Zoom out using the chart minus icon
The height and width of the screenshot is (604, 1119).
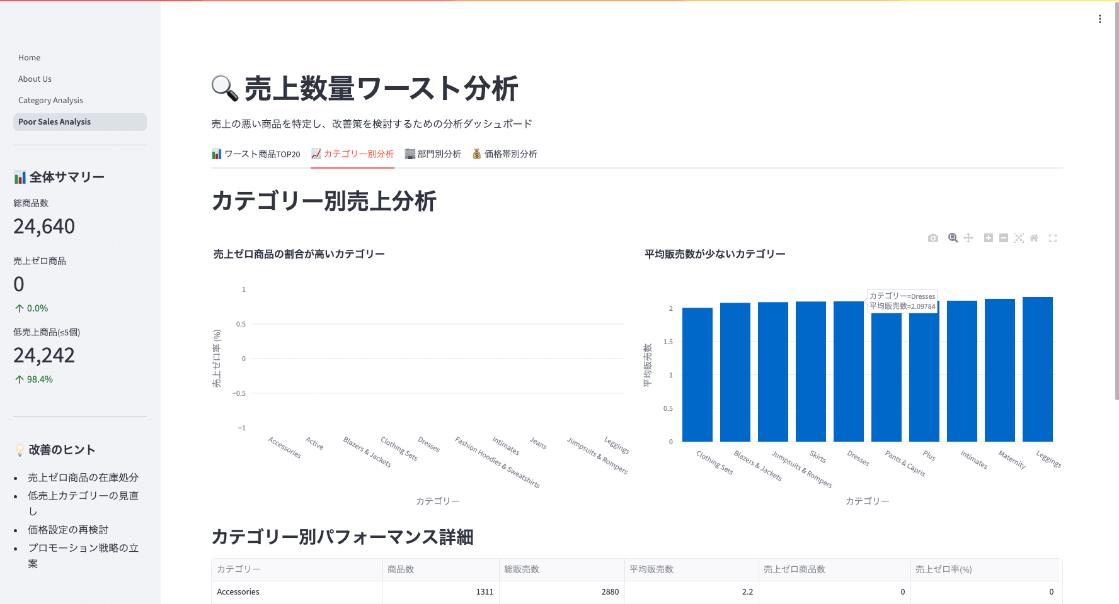1004,238
